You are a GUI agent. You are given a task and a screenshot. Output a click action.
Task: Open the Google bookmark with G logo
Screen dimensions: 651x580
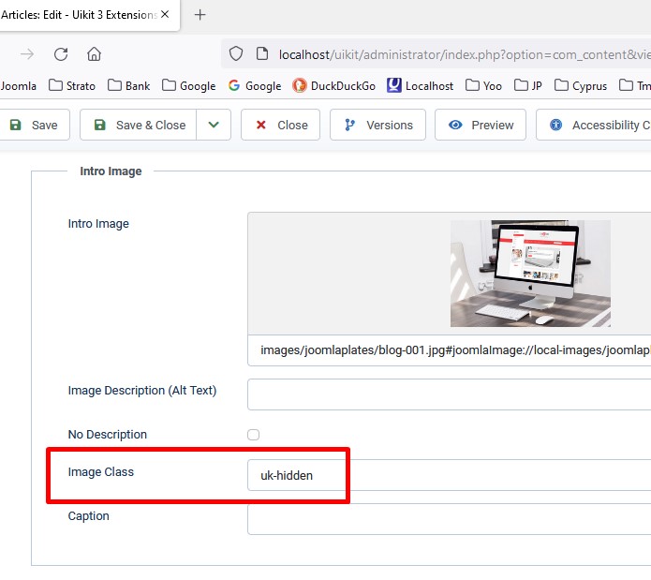[254, 85]
